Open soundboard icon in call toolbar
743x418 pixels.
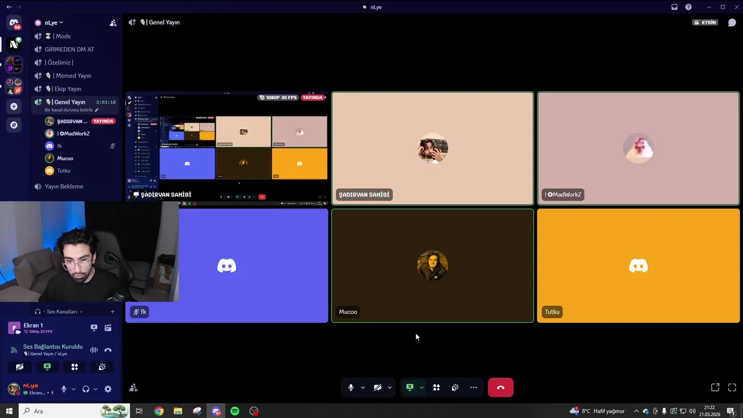pyautogui.click(x=455, y=387)
